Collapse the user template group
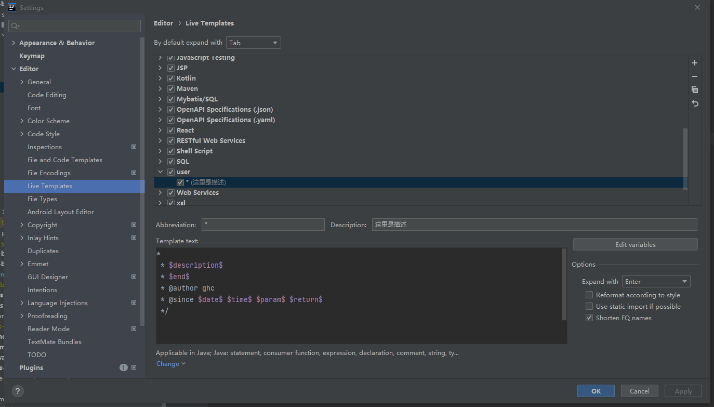 pyautogui.click(x=161, y=172)
